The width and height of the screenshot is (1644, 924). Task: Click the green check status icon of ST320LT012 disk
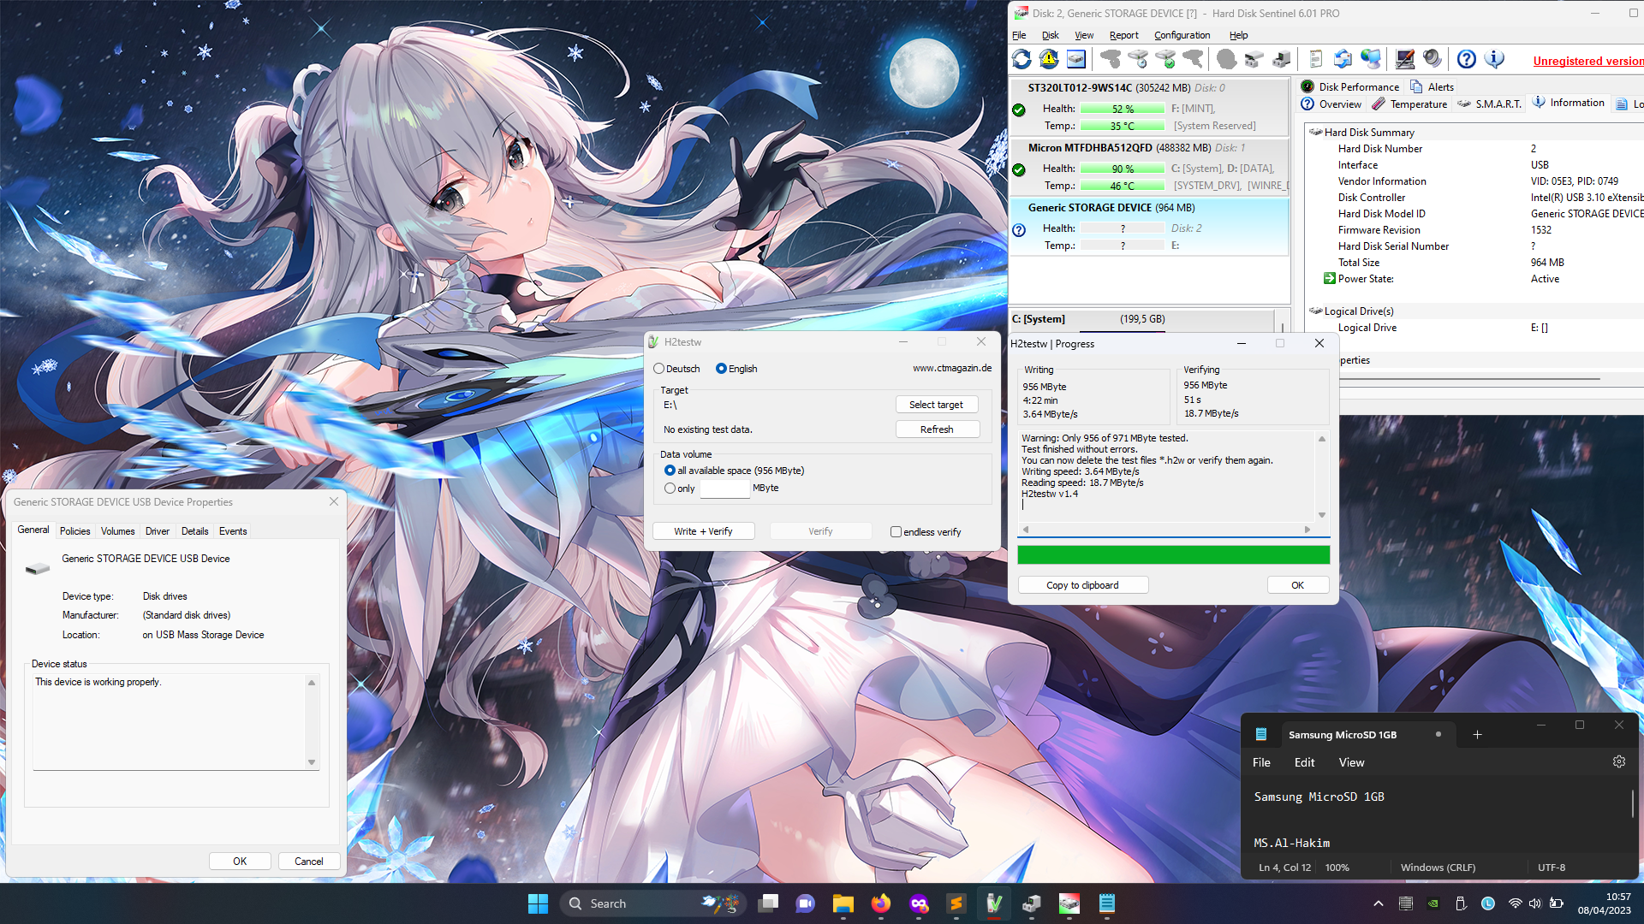[x=1019, y=110]
